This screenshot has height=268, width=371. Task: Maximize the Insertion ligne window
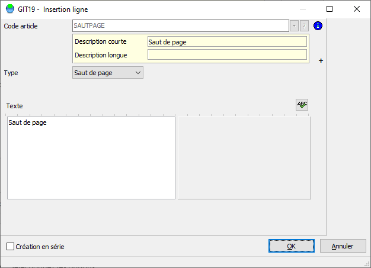[x=330, y=9]
